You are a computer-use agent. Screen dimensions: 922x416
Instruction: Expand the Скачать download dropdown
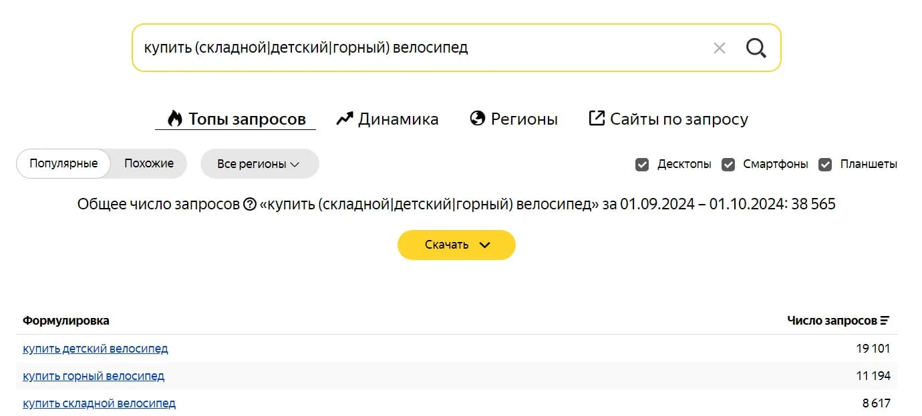(456, 245)
